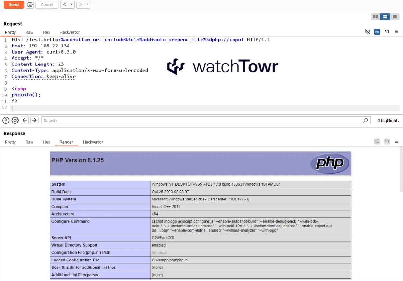Click the Loaded Configuration File path C:\xampp\php\php.ini
This screenshot has height=281, width=403.
coord(170,260)
